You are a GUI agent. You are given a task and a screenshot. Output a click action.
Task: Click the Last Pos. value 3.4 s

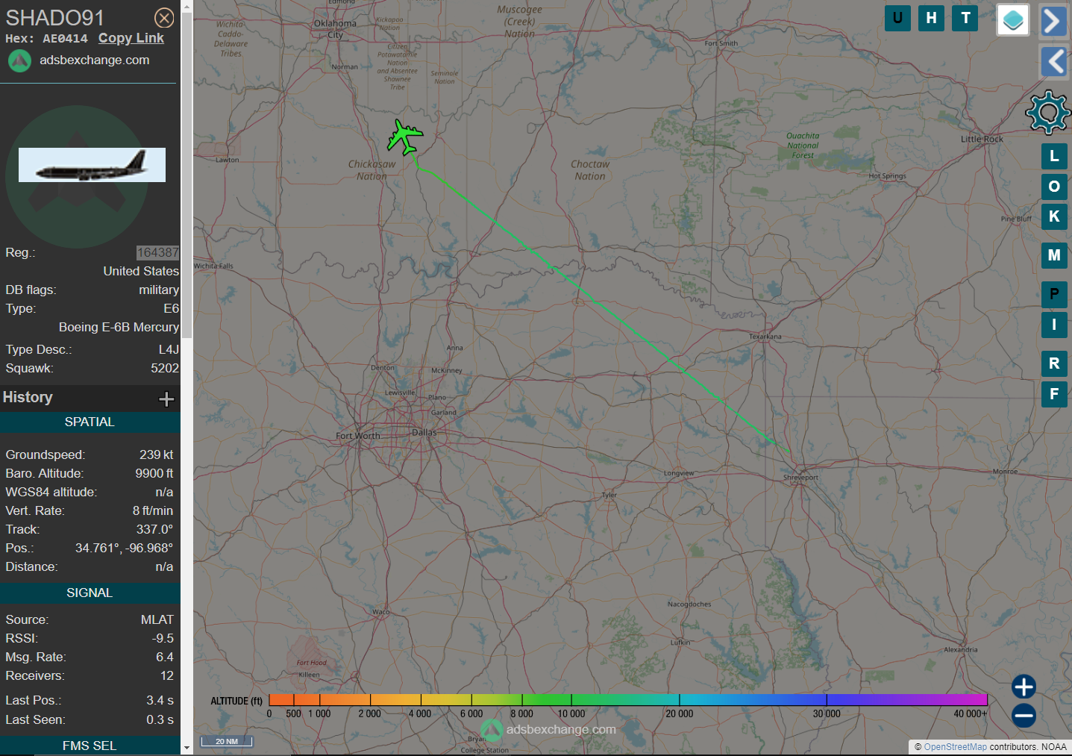click(160, 701)
